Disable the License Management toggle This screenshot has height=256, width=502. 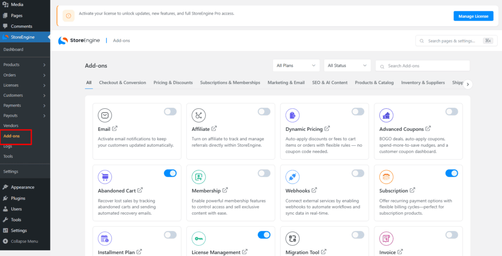pos(264,235)
